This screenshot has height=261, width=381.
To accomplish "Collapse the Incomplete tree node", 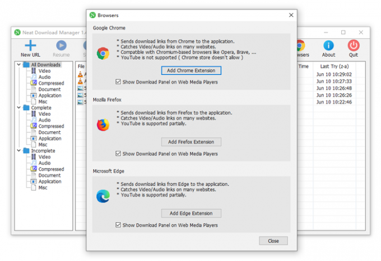I will click(x=18, y=150).
